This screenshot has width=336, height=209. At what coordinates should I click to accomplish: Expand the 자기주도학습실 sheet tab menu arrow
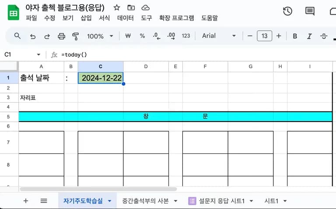(x=109, y=201)
